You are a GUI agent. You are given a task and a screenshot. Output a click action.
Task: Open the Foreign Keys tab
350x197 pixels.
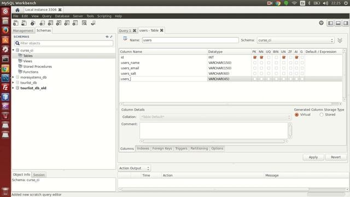[162, 148]
